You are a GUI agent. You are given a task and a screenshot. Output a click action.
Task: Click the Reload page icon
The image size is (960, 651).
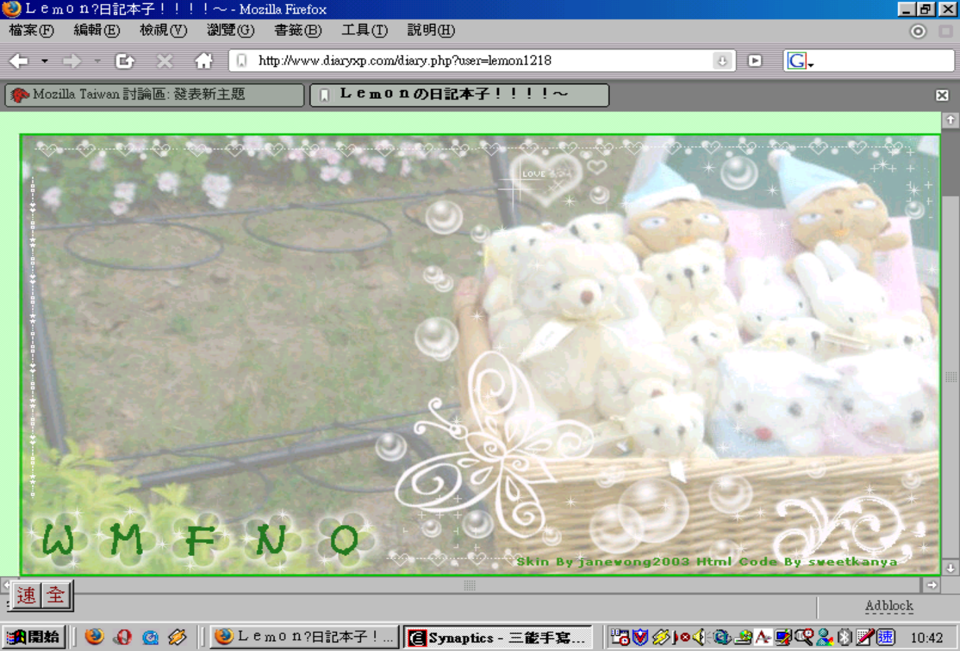(124, 61)
